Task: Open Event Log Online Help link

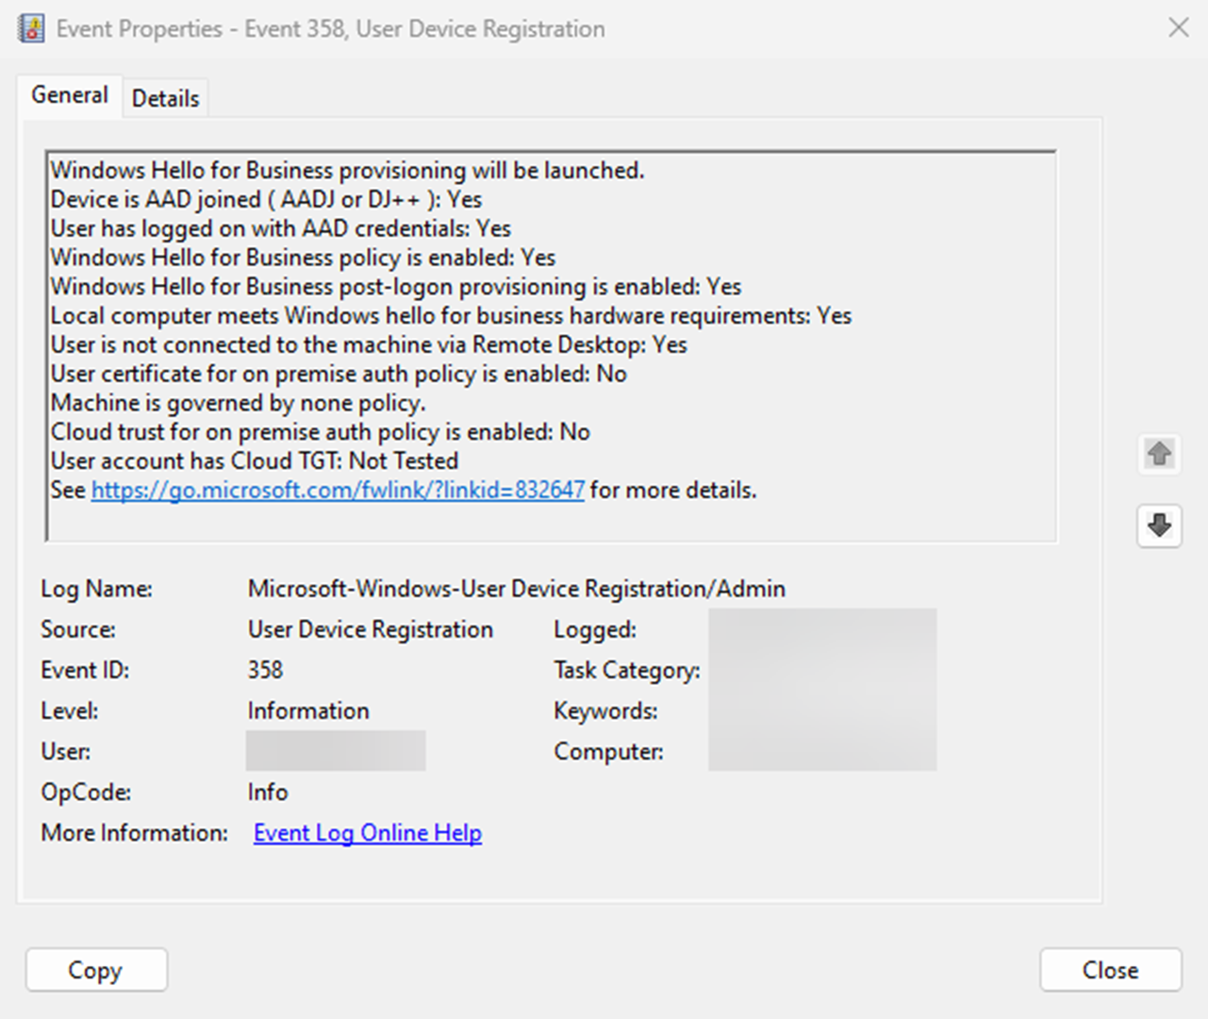Action: (368, 833)
